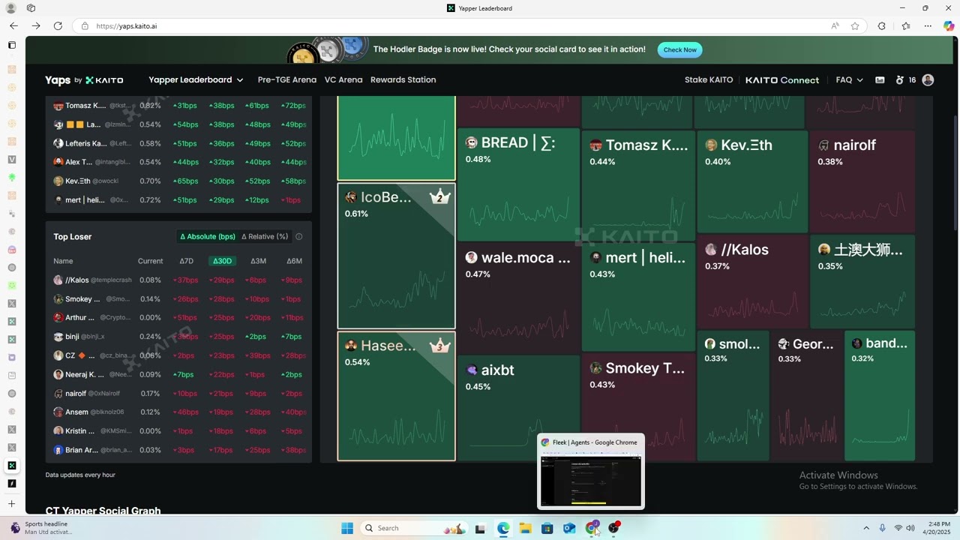
Task: Click the Check Now button
Action: click(680, 49)
